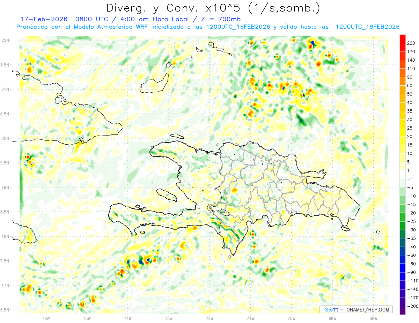Image resolution: width=419 pixels, height=323 pixels.
Task: Click the '19N' latitude label
Action: tap(6, 187)
